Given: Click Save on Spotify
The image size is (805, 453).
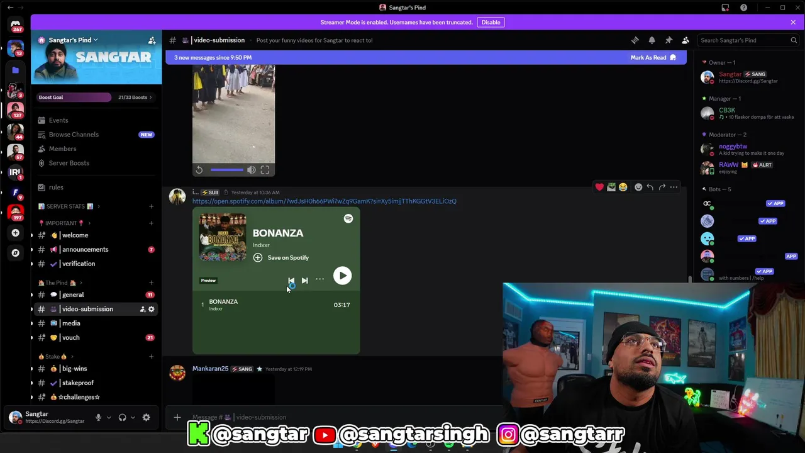Looking at the screenshot, I should [x=281, y=257].
